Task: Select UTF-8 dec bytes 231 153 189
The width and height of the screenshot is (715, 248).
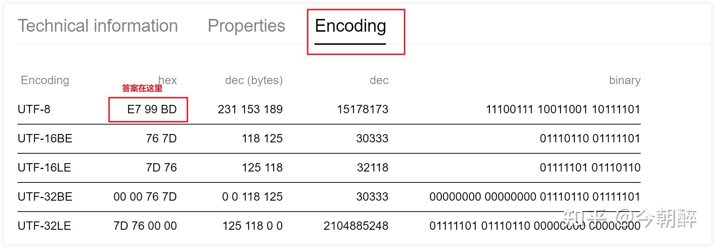Action: click(x=250, y=109)
